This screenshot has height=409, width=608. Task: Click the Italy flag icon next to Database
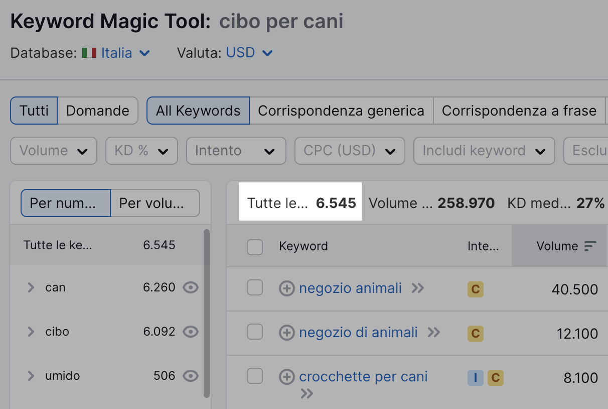[x=90, y=52]
